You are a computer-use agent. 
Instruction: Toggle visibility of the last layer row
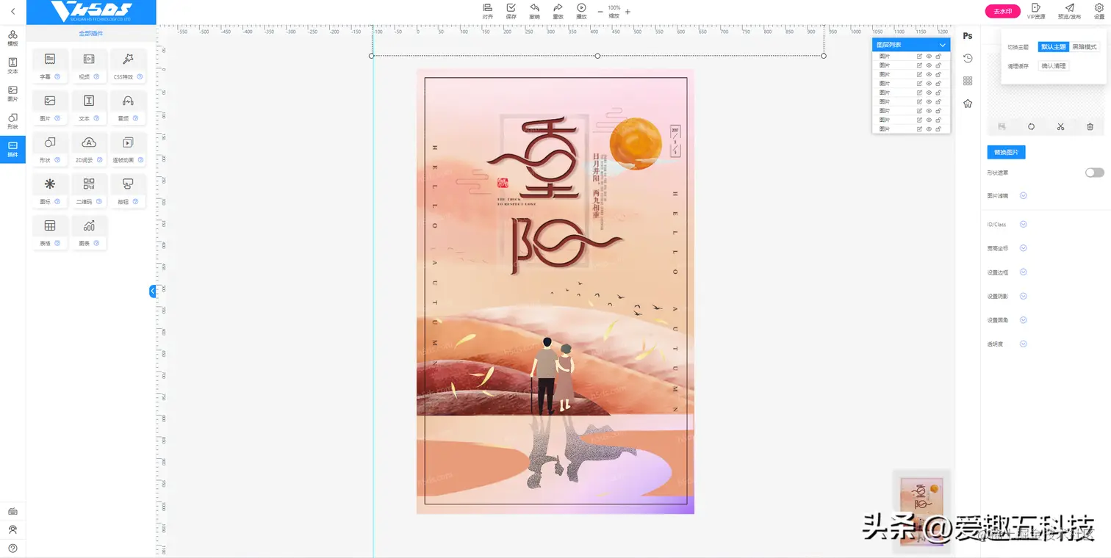pyautogui.click(x=929, y=128)
